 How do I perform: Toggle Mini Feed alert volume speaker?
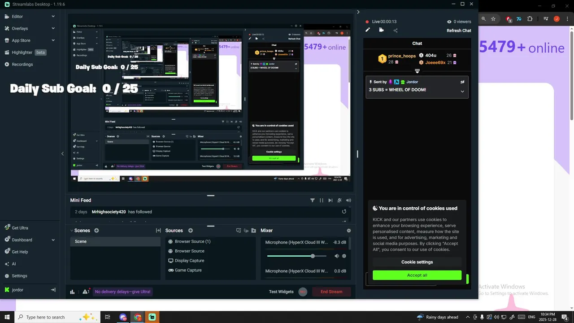(x=348, y=201)
